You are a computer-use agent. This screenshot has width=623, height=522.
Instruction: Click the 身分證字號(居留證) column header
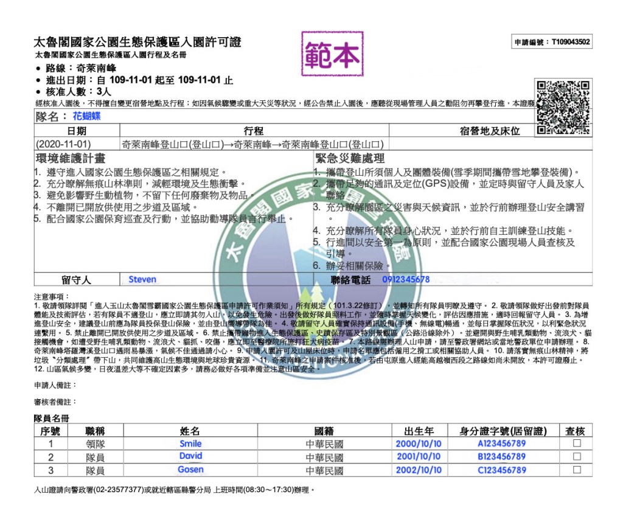tap(503, 431)
